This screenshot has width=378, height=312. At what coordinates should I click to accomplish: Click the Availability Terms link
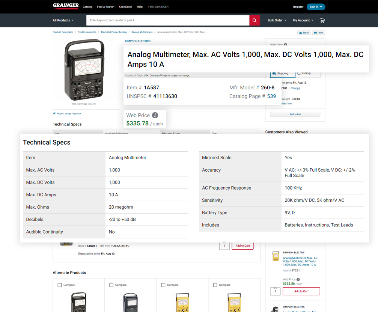286,104
